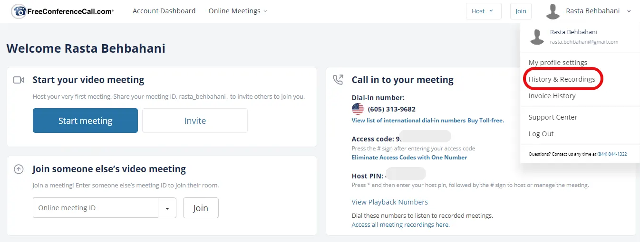Screen dimensions: 640x242
Task: Open Invoice History
Action: click(x=552, y=96)
